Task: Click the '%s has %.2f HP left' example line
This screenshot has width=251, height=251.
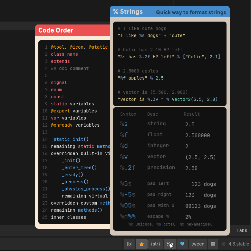Action: 169,57
